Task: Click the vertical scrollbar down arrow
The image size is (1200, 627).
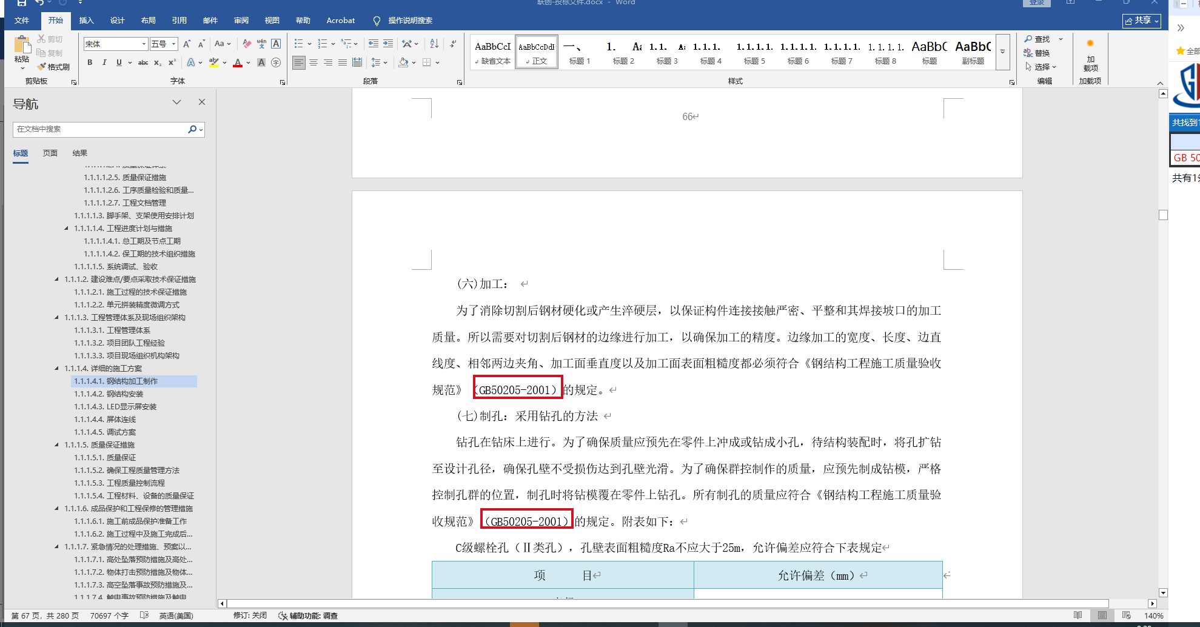Action: pyautogui.click(x=1163, y=593)
